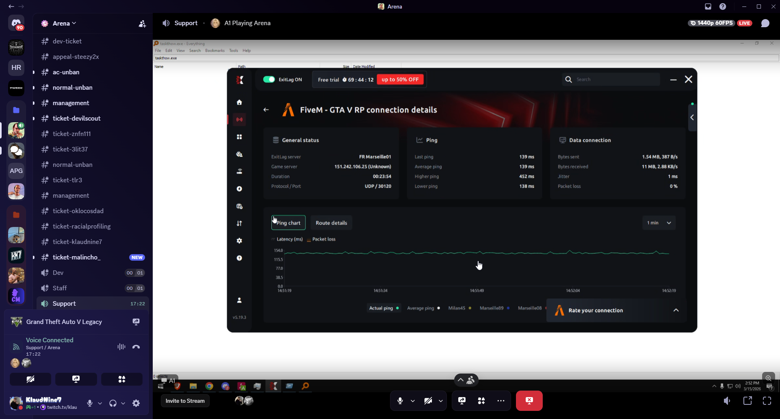Mute microphone beside KlaudNine7 username
The image size is (780, 419).
point(90,403)
